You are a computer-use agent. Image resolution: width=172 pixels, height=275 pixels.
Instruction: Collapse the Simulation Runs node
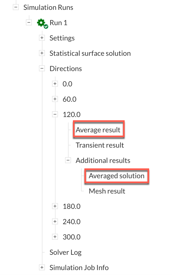coord(16,7)
